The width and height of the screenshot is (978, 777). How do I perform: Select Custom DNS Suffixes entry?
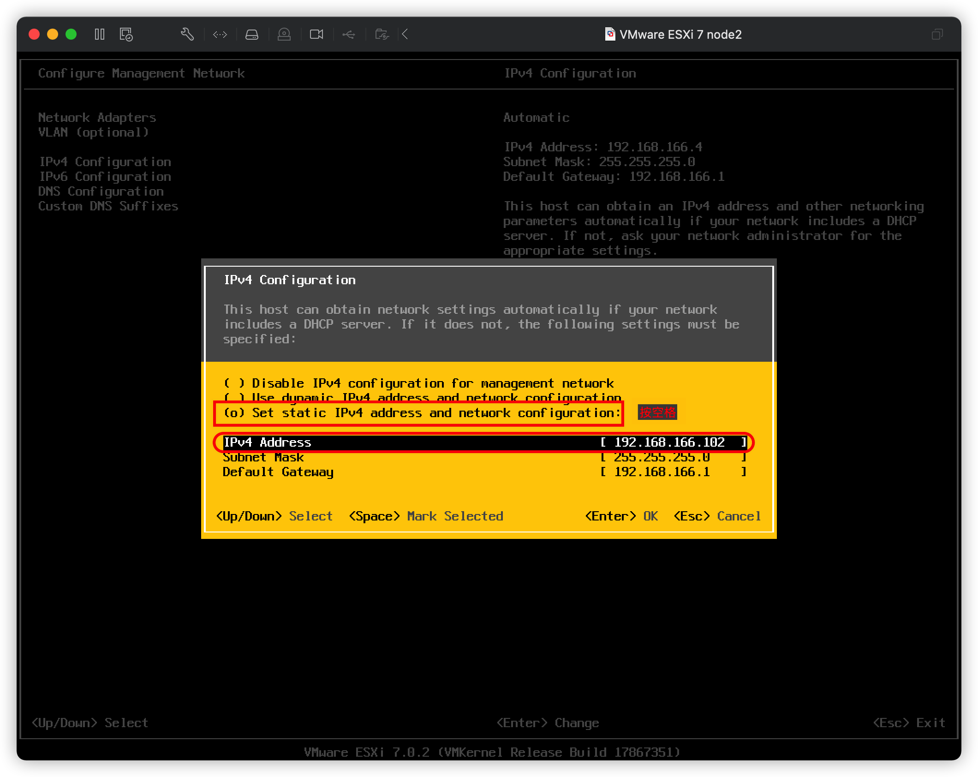click(108, 206)
